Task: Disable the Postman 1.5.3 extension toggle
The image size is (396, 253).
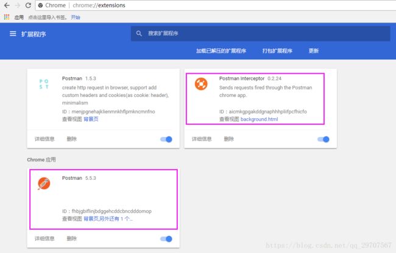Action: coord(166,139)
